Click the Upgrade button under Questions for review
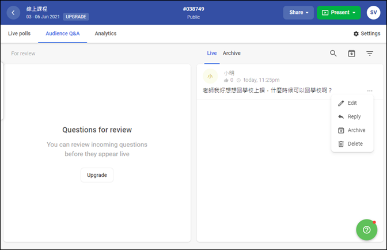Viewport: 387px width, 250px height. [97, 175]
